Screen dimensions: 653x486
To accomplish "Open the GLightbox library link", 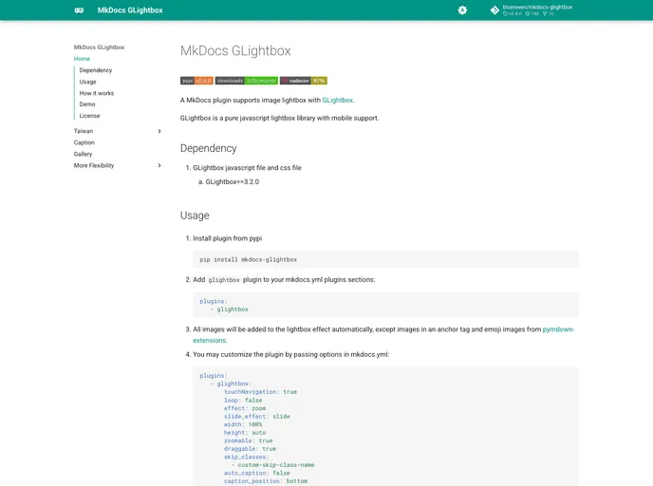I will tap(338, 101).
